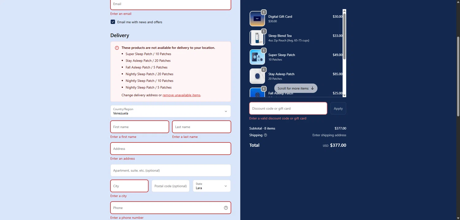The height and width of the screenshot is (220, 460).
Task: Open the State dropdown showing Lara
Action: point(212,186)
